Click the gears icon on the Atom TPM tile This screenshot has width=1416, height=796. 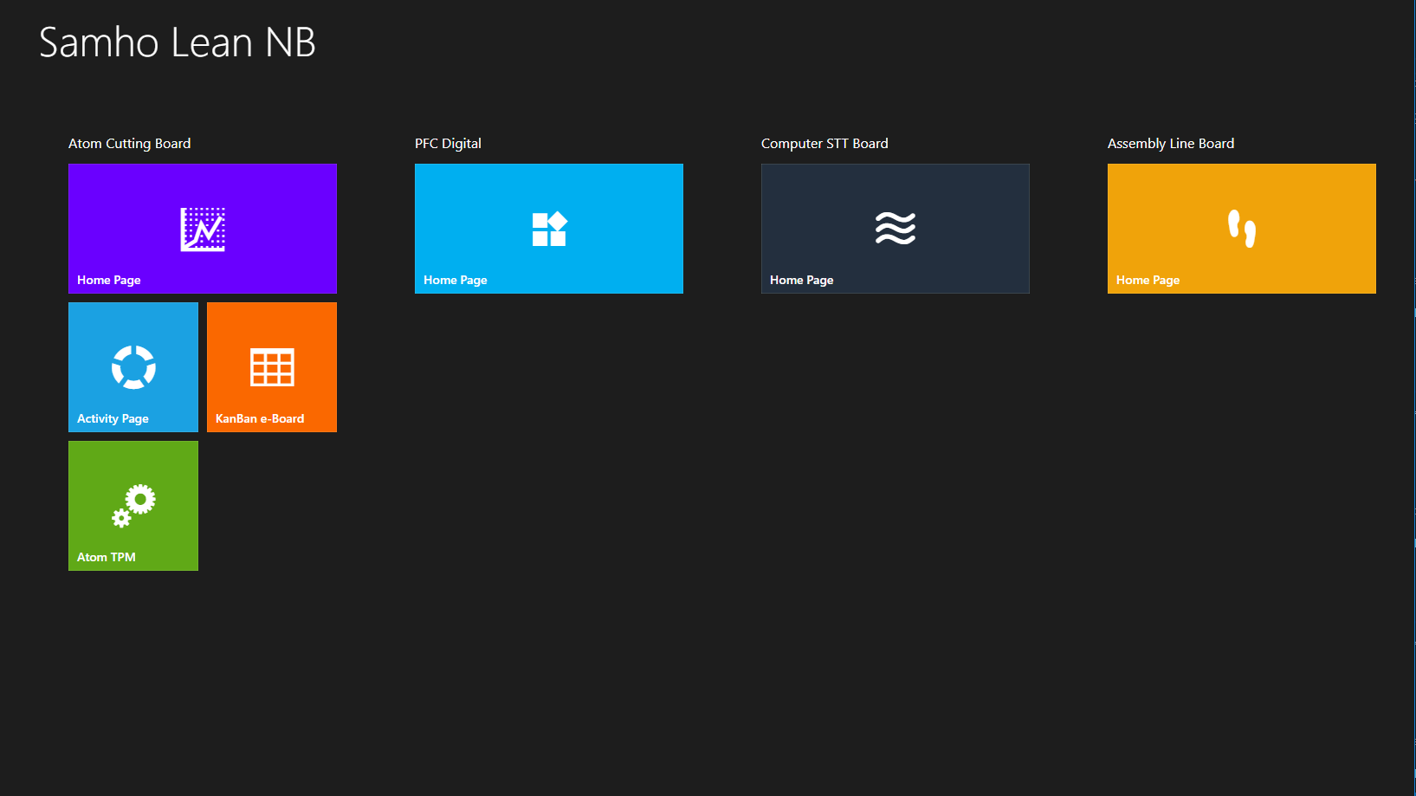tap(133, 506)
